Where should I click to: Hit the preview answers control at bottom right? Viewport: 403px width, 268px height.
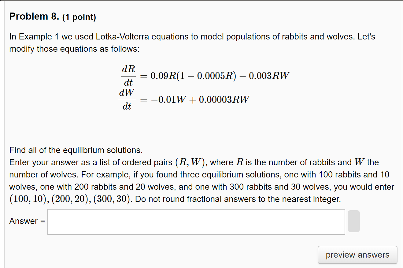click(x=357, y=255)
